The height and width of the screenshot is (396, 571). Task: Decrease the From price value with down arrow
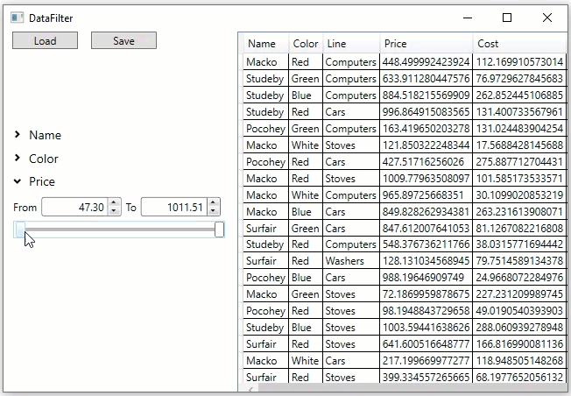click(x=114, y=211)
